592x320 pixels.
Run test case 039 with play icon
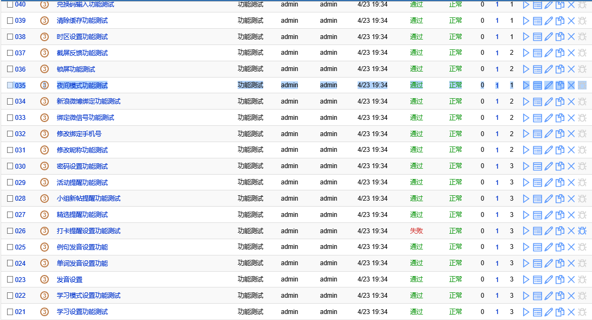[526, 21]
